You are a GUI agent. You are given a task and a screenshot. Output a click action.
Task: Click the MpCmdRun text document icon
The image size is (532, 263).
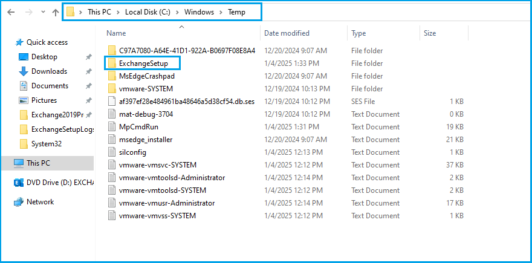(x=112, y=127)
